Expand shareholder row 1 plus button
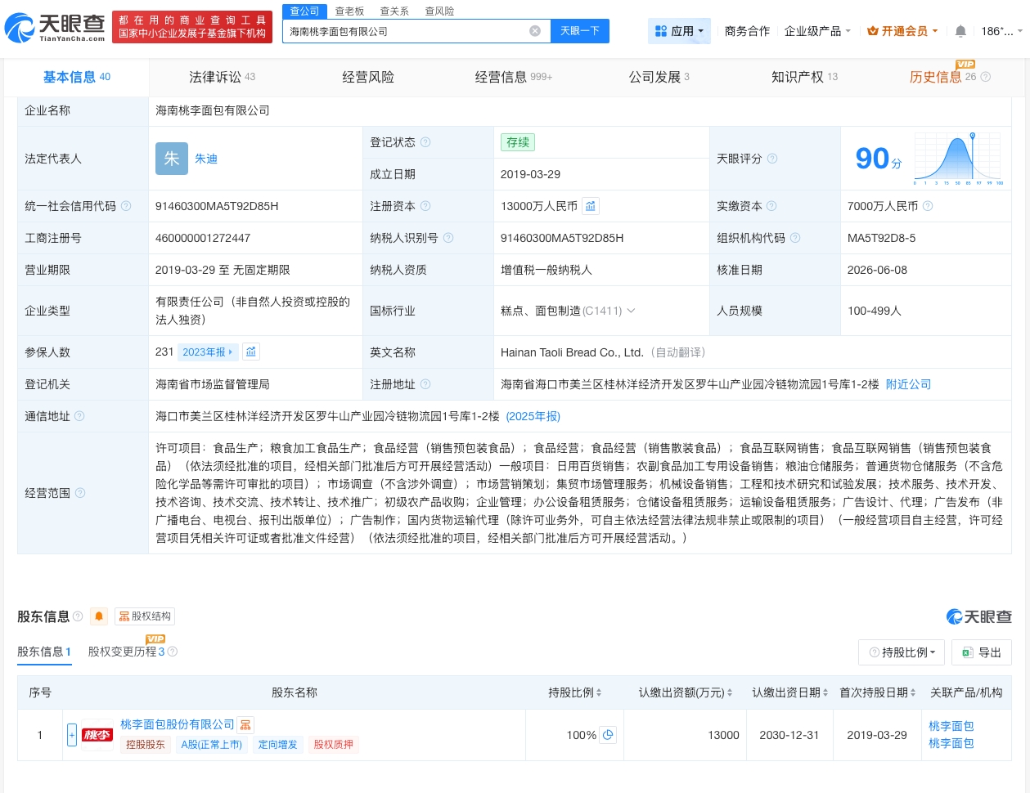 point(72,735)
